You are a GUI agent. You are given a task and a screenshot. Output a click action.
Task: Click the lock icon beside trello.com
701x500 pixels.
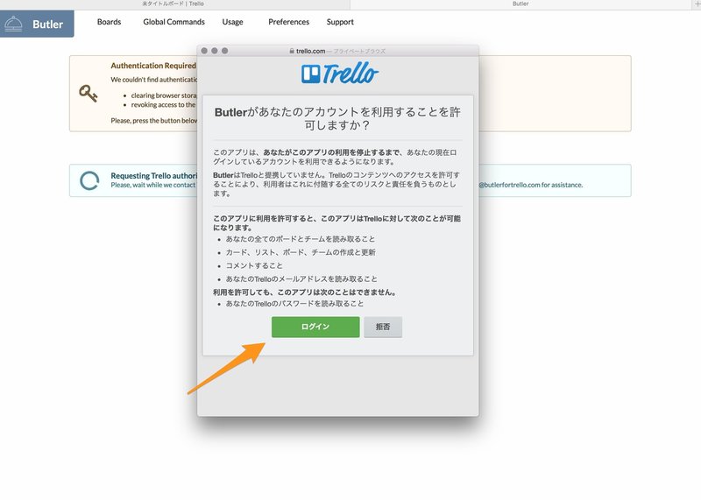292,51
